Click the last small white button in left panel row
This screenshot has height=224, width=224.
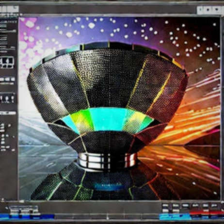[13, 80]
